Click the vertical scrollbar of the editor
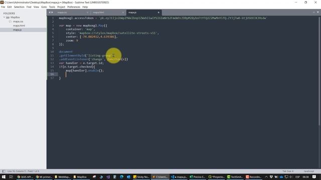 [x=319, y=69]
